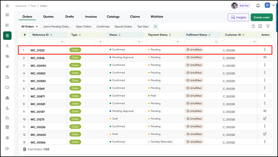Click Payment Status column filter icon
Image resolution: width=278 pixels, height=157 pixels.
178,42
